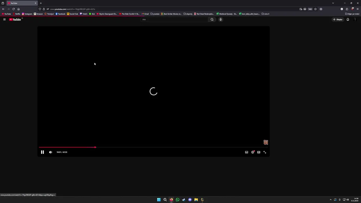Close the YouTube tab

(x=36, y=3)
